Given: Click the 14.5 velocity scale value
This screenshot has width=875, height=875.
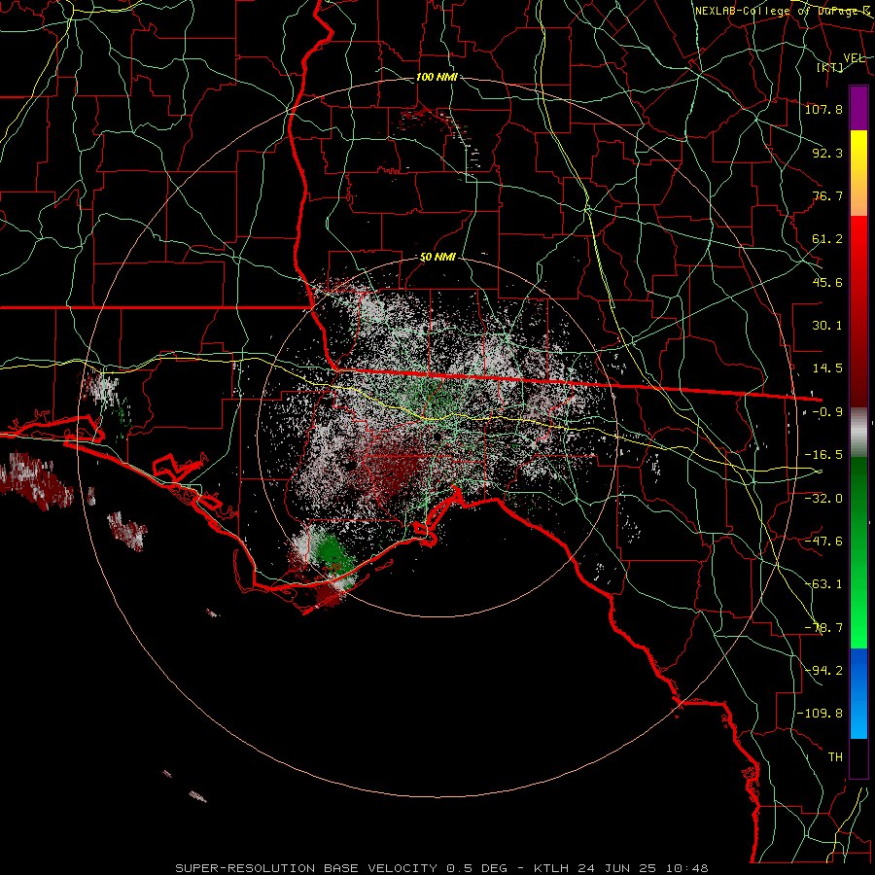Looking at the screenshot, I should coord(827,368).
